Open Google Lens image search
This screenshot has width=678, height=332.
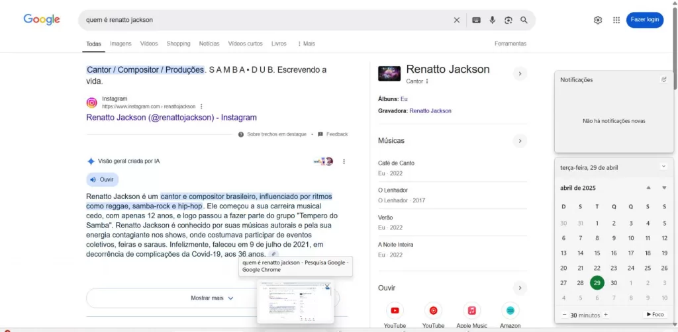coord(508,20)
